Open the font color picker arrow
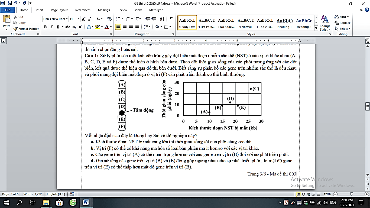Image resolution: width=370 pixels, height=208 pixels. (111, 27)
